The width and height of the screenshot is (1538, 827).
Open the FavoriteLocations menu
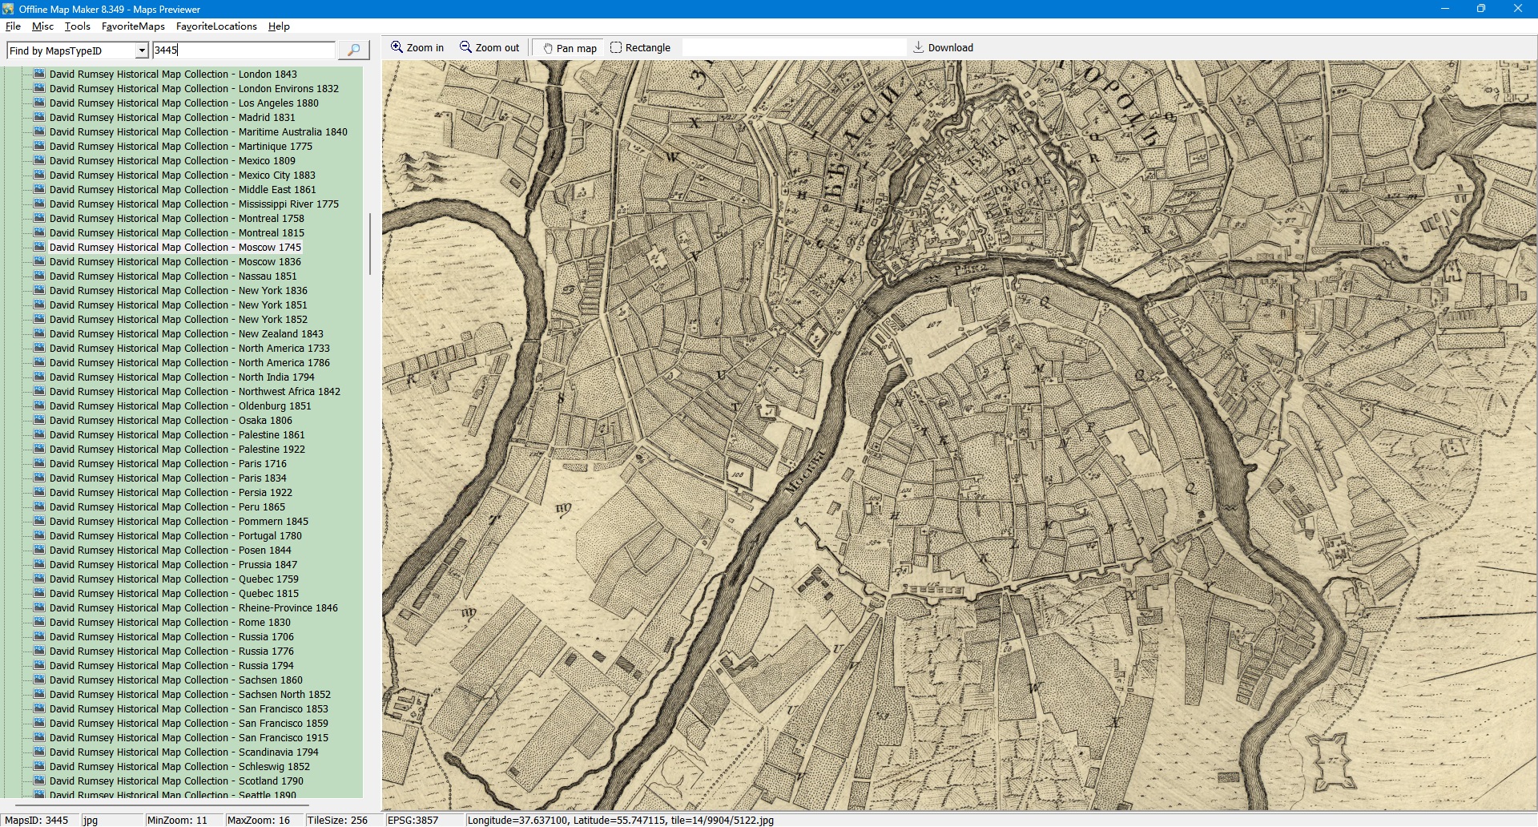(x=216, y=26)
